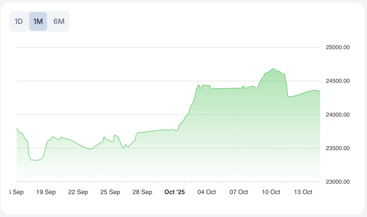Click the 04 Oct date label

point(207,192)
